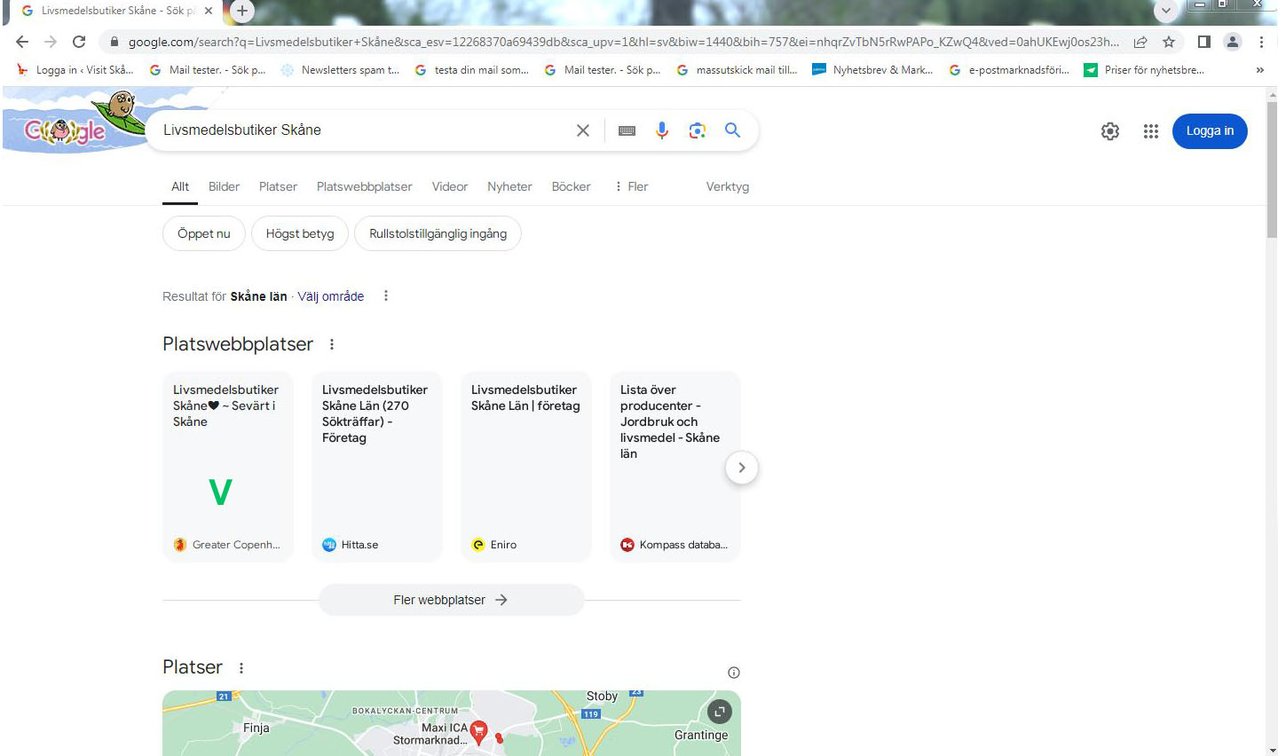Expand the map with fullscreen icon

(720, 711)
